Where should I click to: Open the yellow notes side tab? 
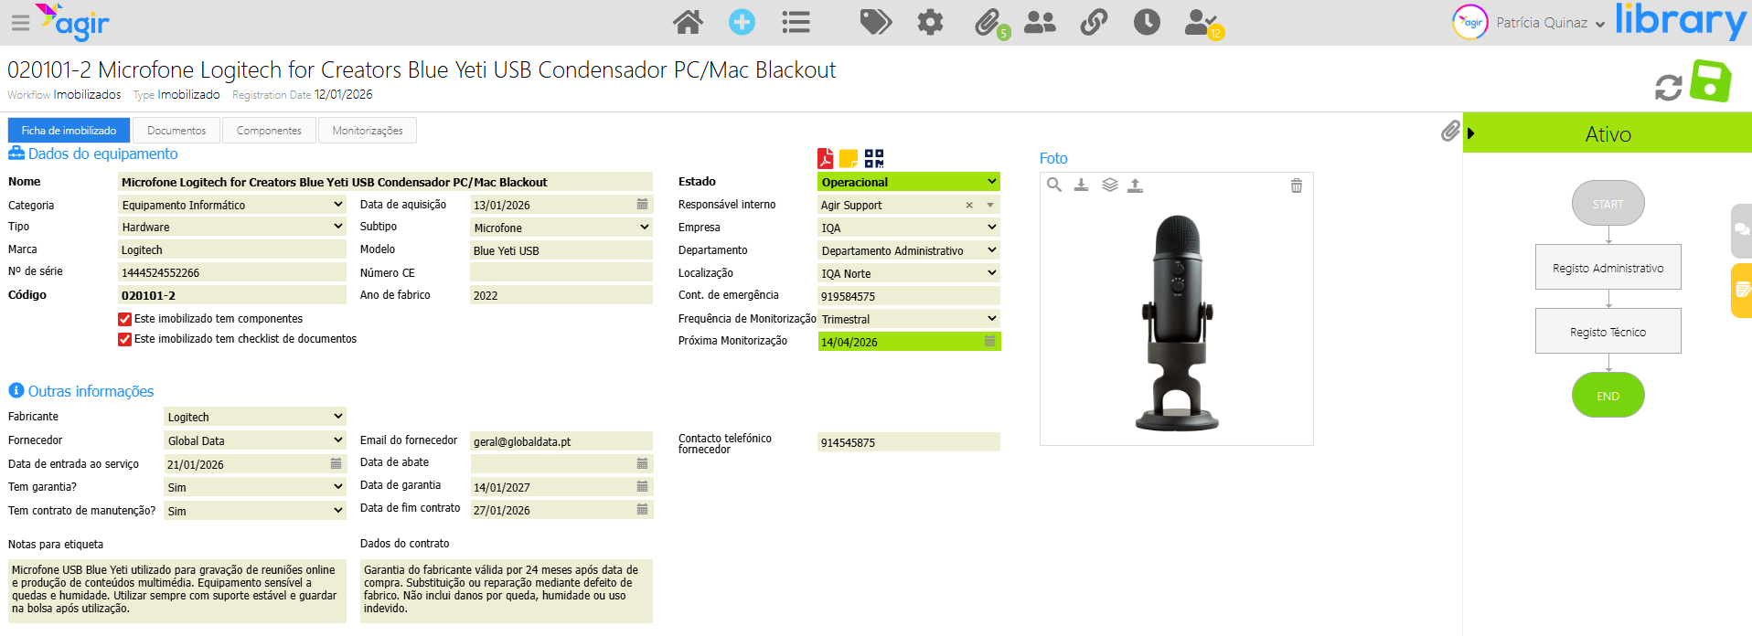click(x=1741, y=291)
